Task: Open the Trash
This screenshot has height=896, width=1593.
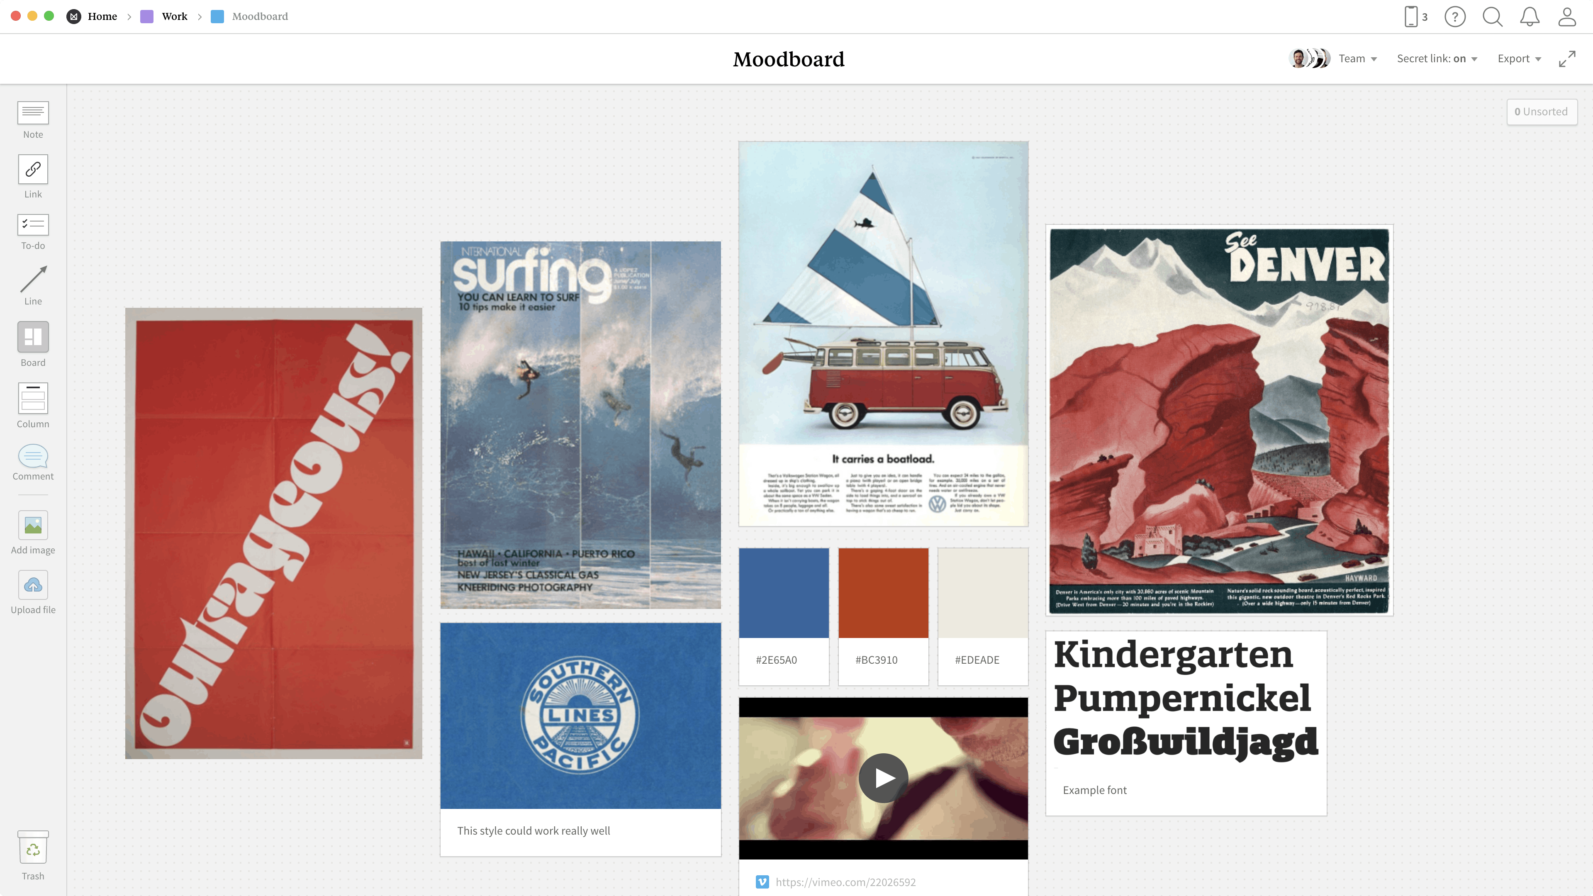Action: [33, 857]
